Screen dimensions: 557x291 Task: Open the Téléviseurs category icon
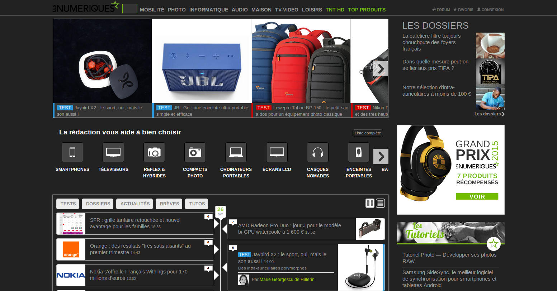pos(113,152)
